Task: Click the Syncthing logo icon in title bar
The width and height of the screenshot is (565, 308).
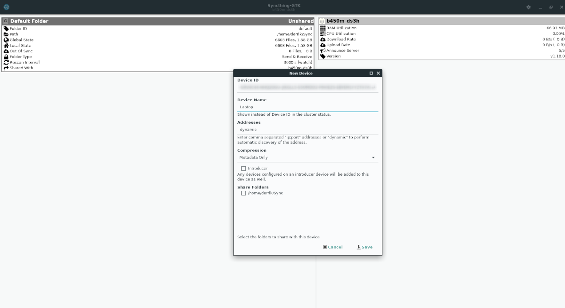Action: [x=7, y=7]
